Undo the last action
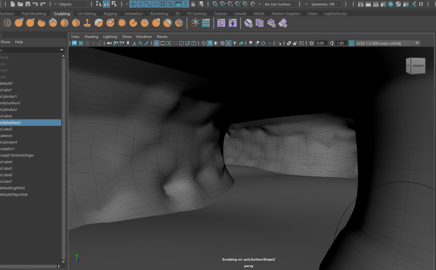The width and height of the screenshot is (436, 270). 35,4
